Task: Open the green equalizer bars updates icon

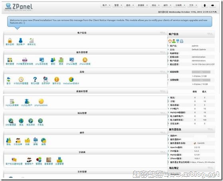Action: 61,60
